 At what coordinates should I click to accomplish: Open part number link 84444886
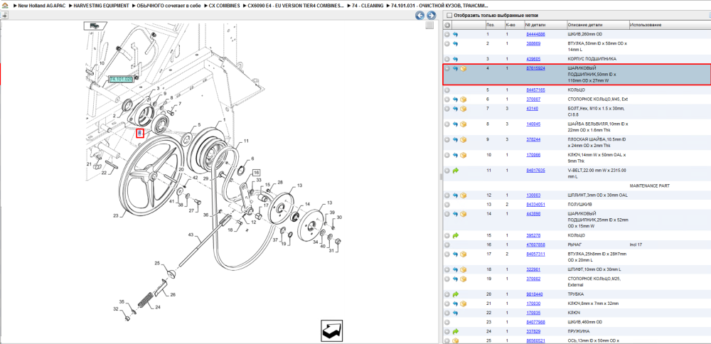[x=535, y=34]
